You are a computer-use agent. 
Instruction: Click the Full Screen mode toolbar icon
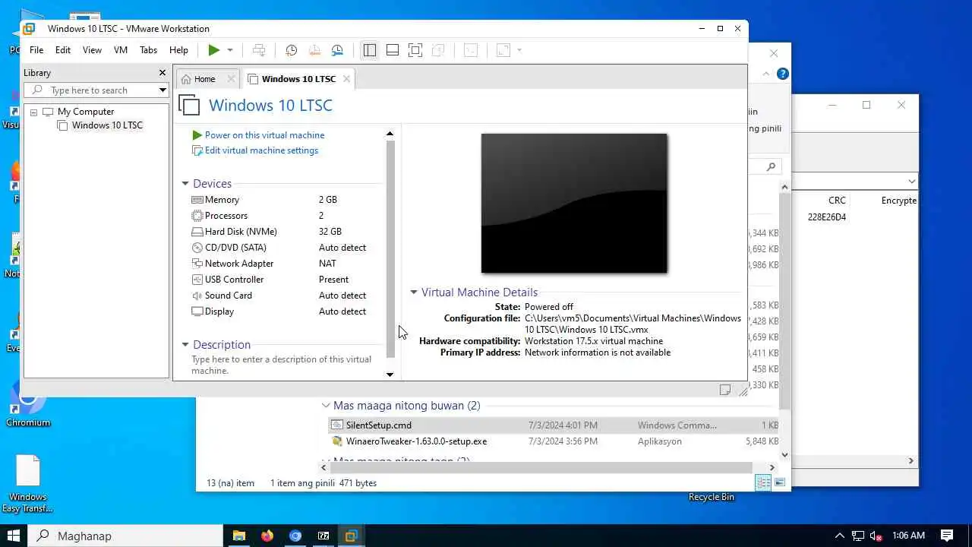pos(415,50)
